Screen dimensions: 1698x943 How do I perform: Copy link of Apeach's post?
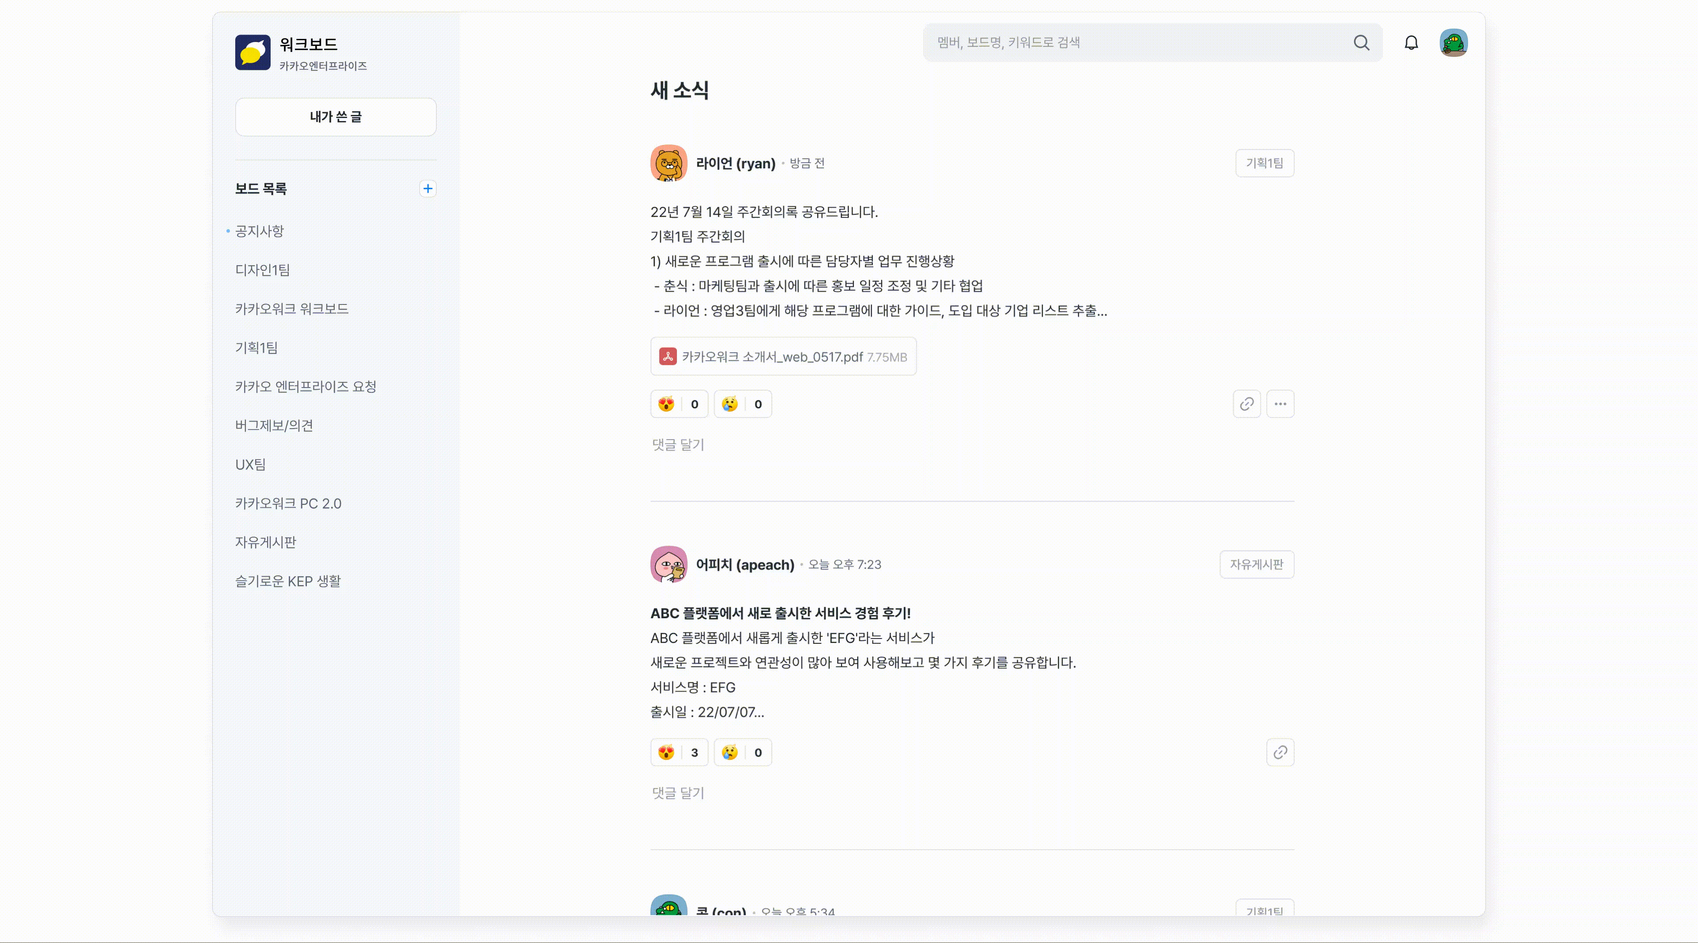[x=1279, y=753]
